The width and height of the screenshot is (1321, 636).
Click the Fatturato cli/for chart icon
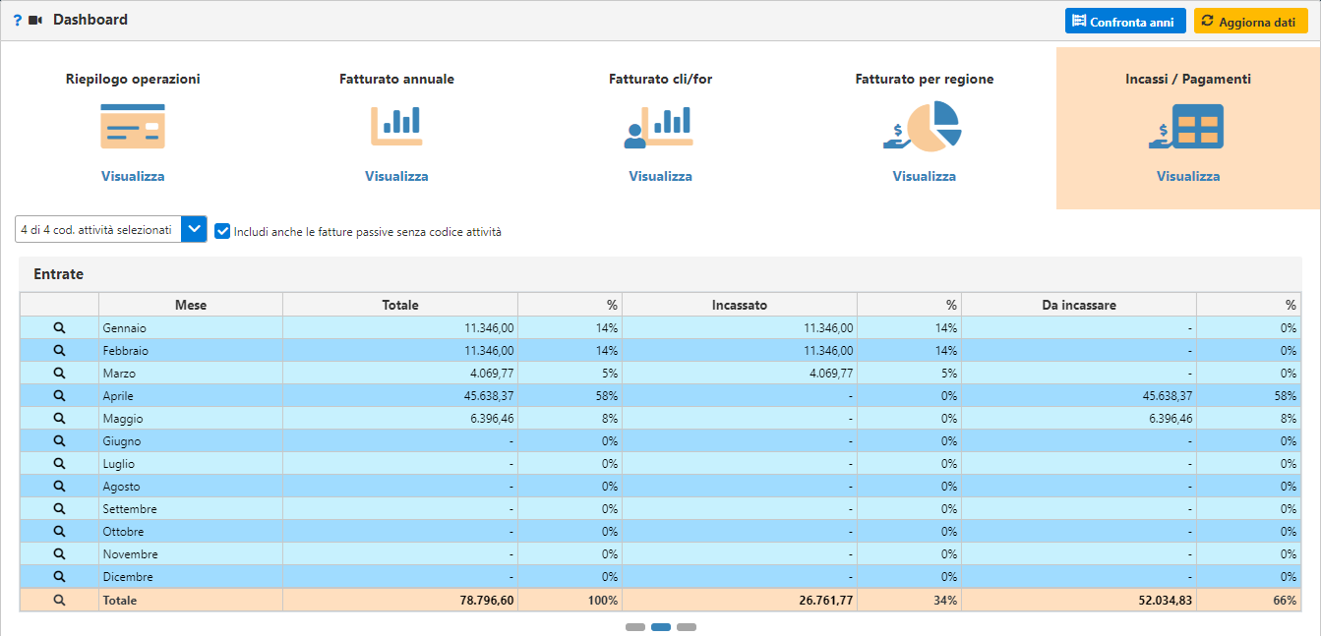[x=660, y=127]
